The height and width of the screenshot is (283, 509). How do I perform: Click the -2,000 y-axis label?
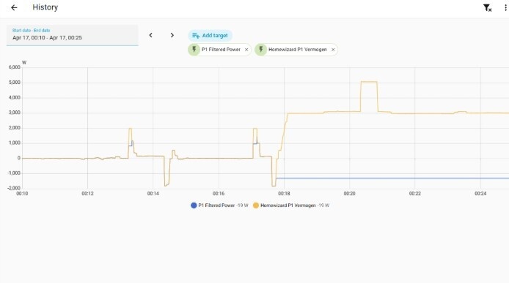pyautogui.click(x=14, y=188)
